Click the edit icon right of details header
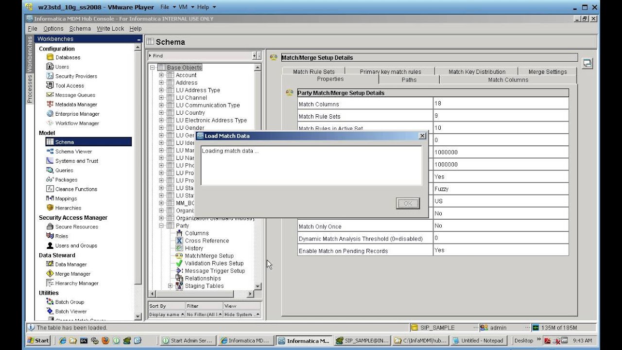This screenshot has width=622, height=350. point(587,63)
